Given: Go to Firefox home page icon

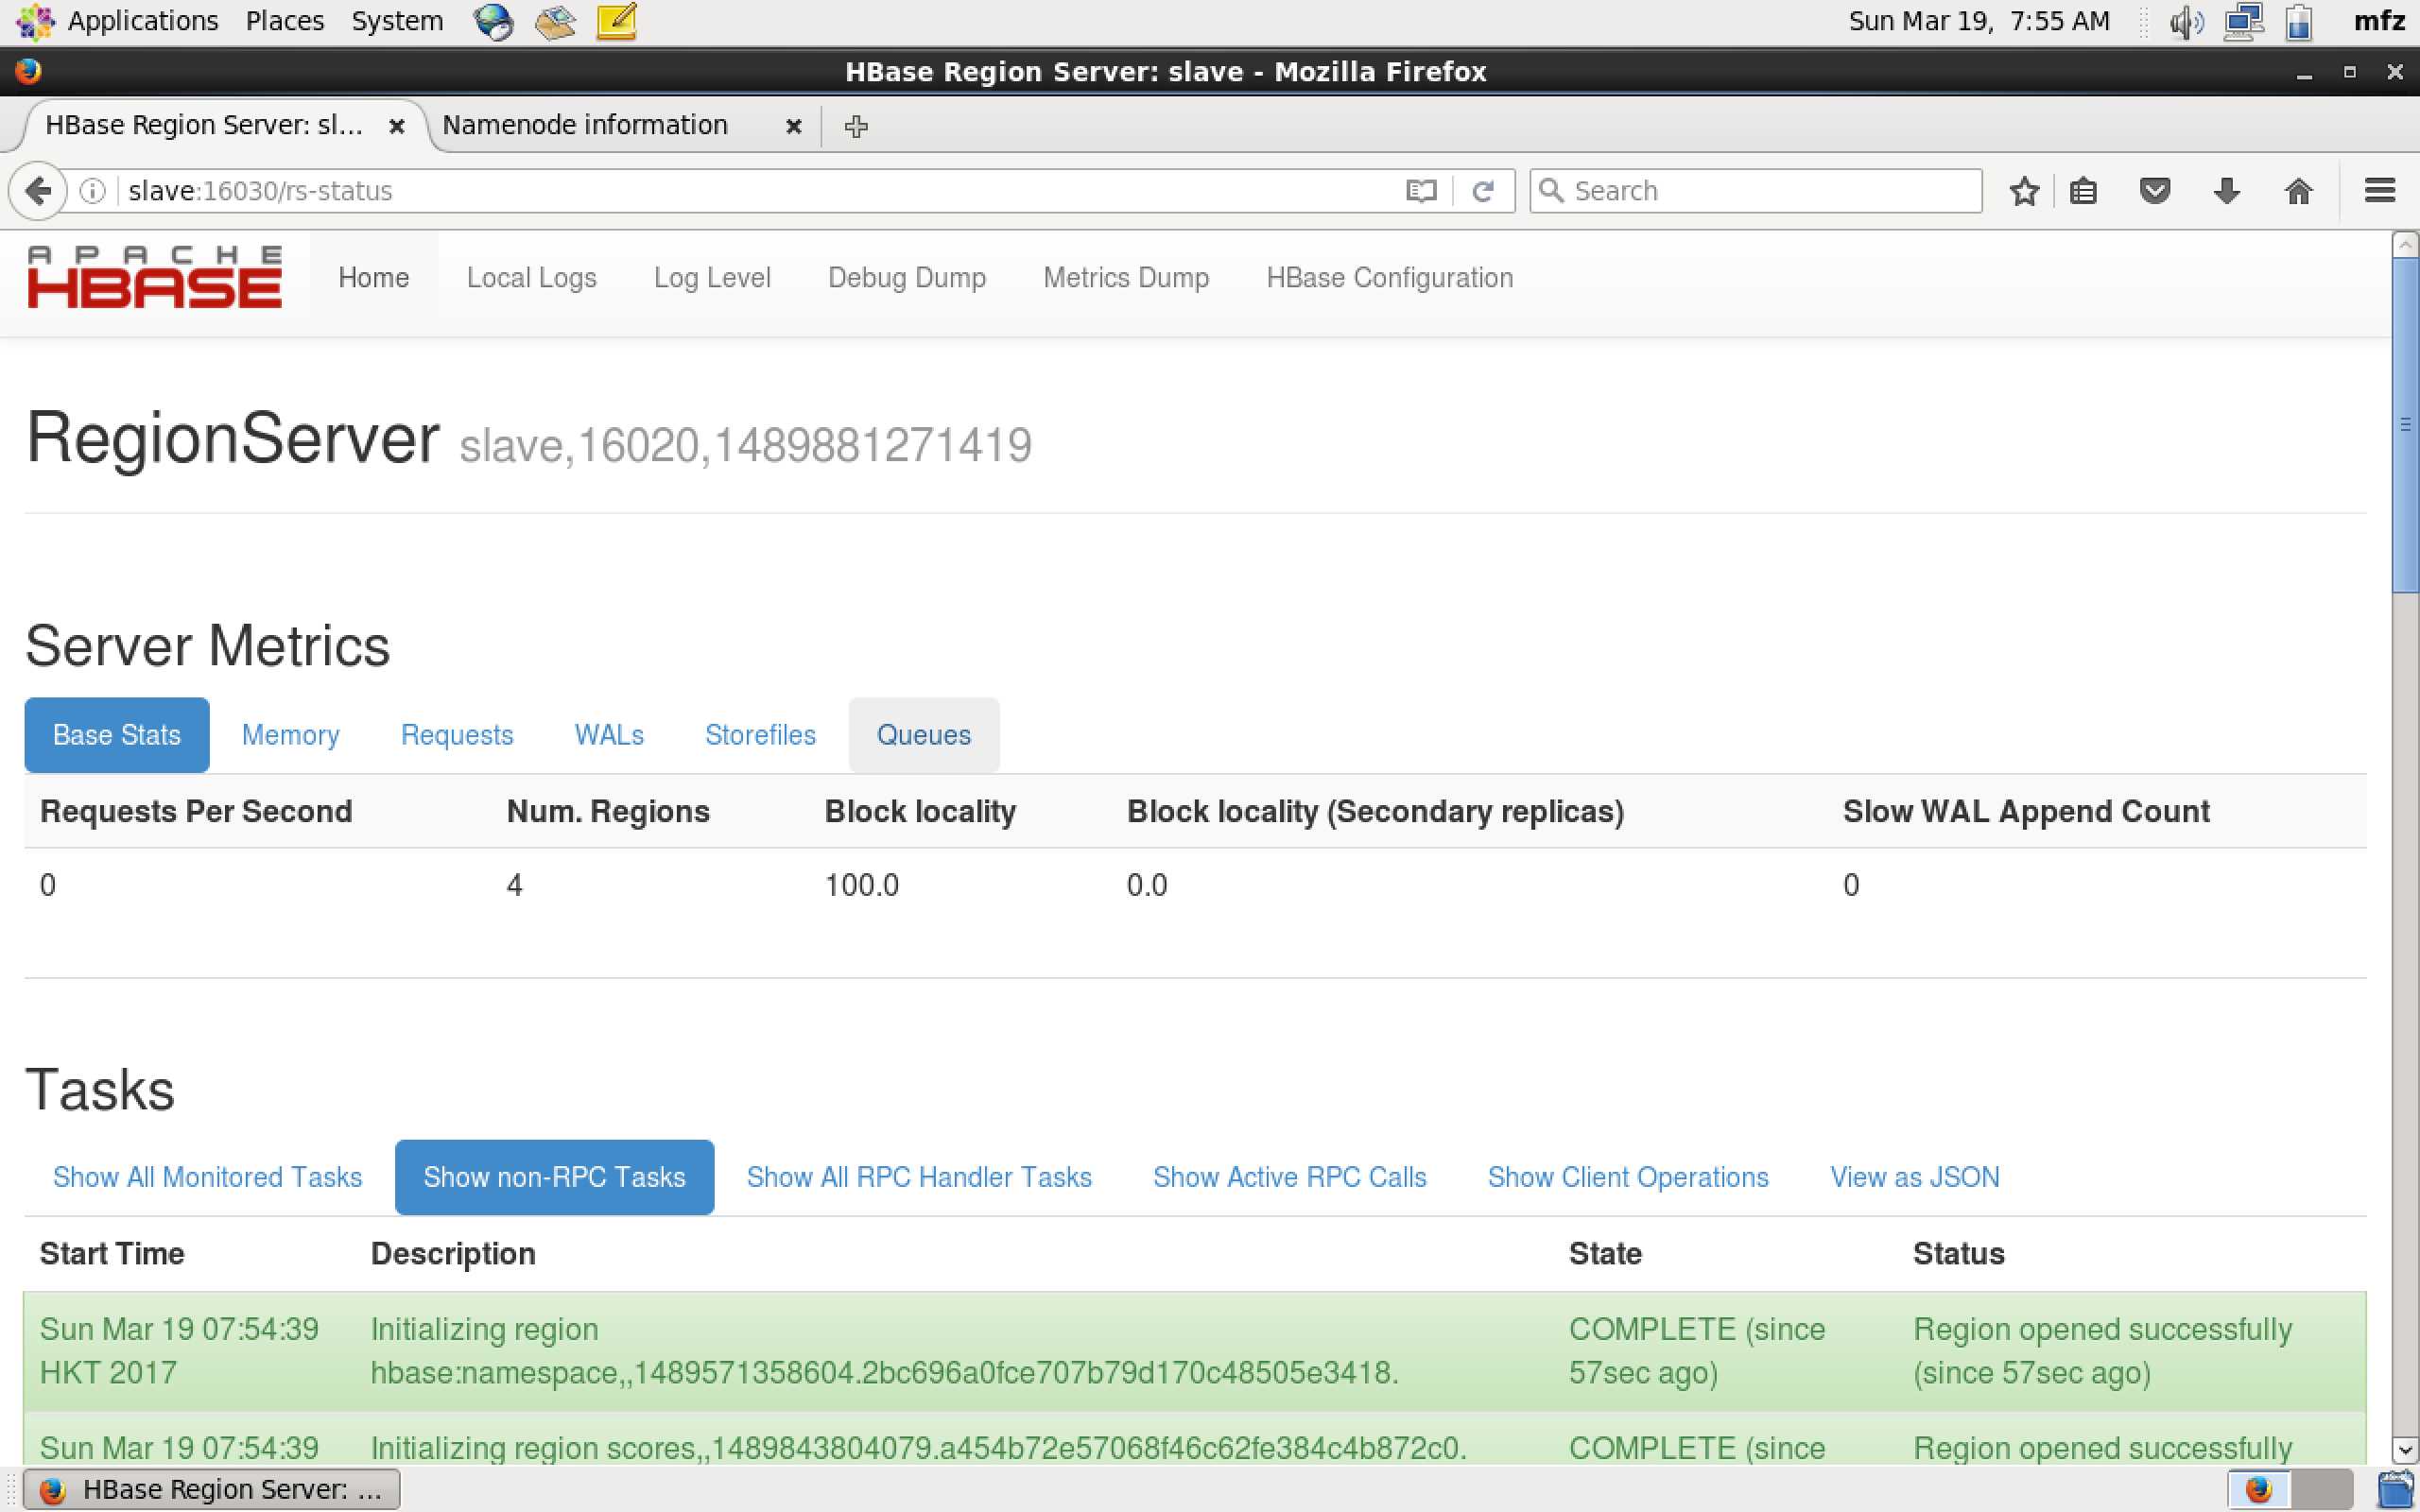Looking at the screenshot, I should click(x=2299, y=190).
